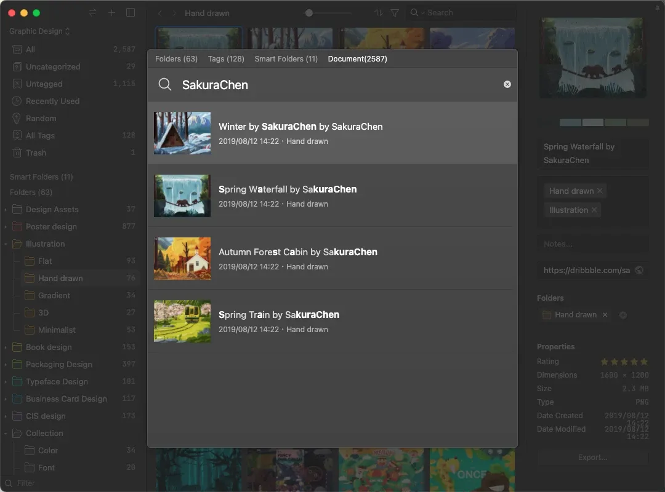Select the 3D folder

pyautogui.click(x=80, y=313)
